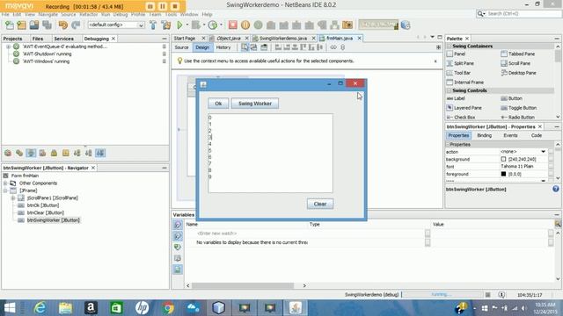Choose Internal Frame in the Palette
The height and width of the screenshot is (316, 563).
tap(465, 82)
